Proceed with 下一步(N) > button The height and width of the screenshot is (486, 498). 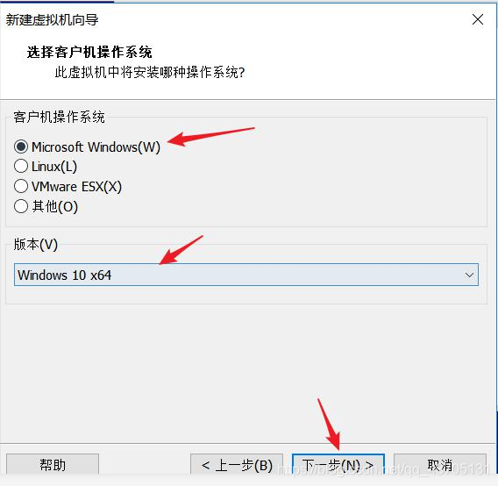338,465
